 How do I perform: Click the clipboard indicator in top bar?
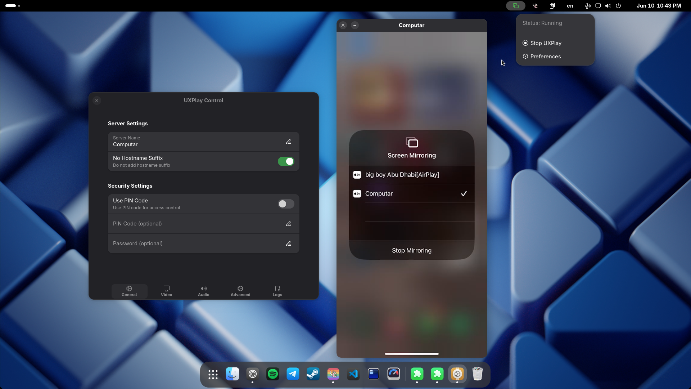point(552,6)
